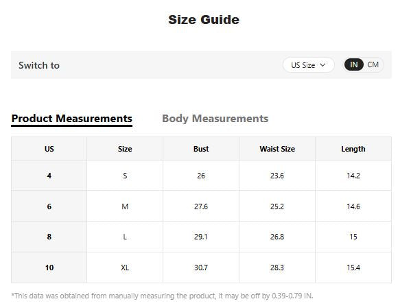The height and width of the screenshot is (308, 411).
Task: Select the US size 10 row
Action: pos(201,268)
